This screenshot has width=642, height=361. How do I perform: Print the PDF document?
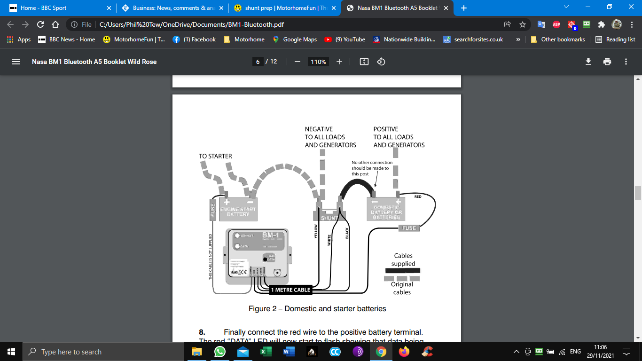(607, 62)
